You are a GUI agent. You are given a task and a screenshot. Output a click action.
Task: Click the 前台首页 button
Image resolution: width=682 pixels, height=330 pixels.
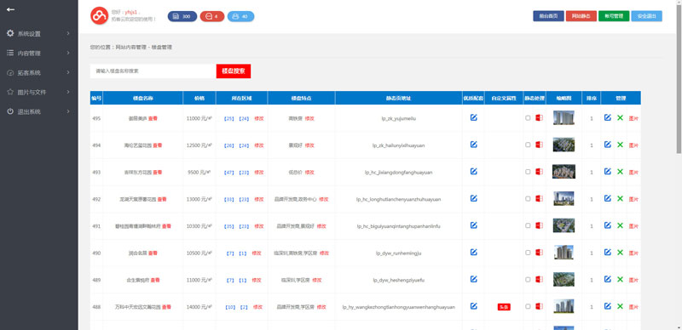(x=548, y=16)
